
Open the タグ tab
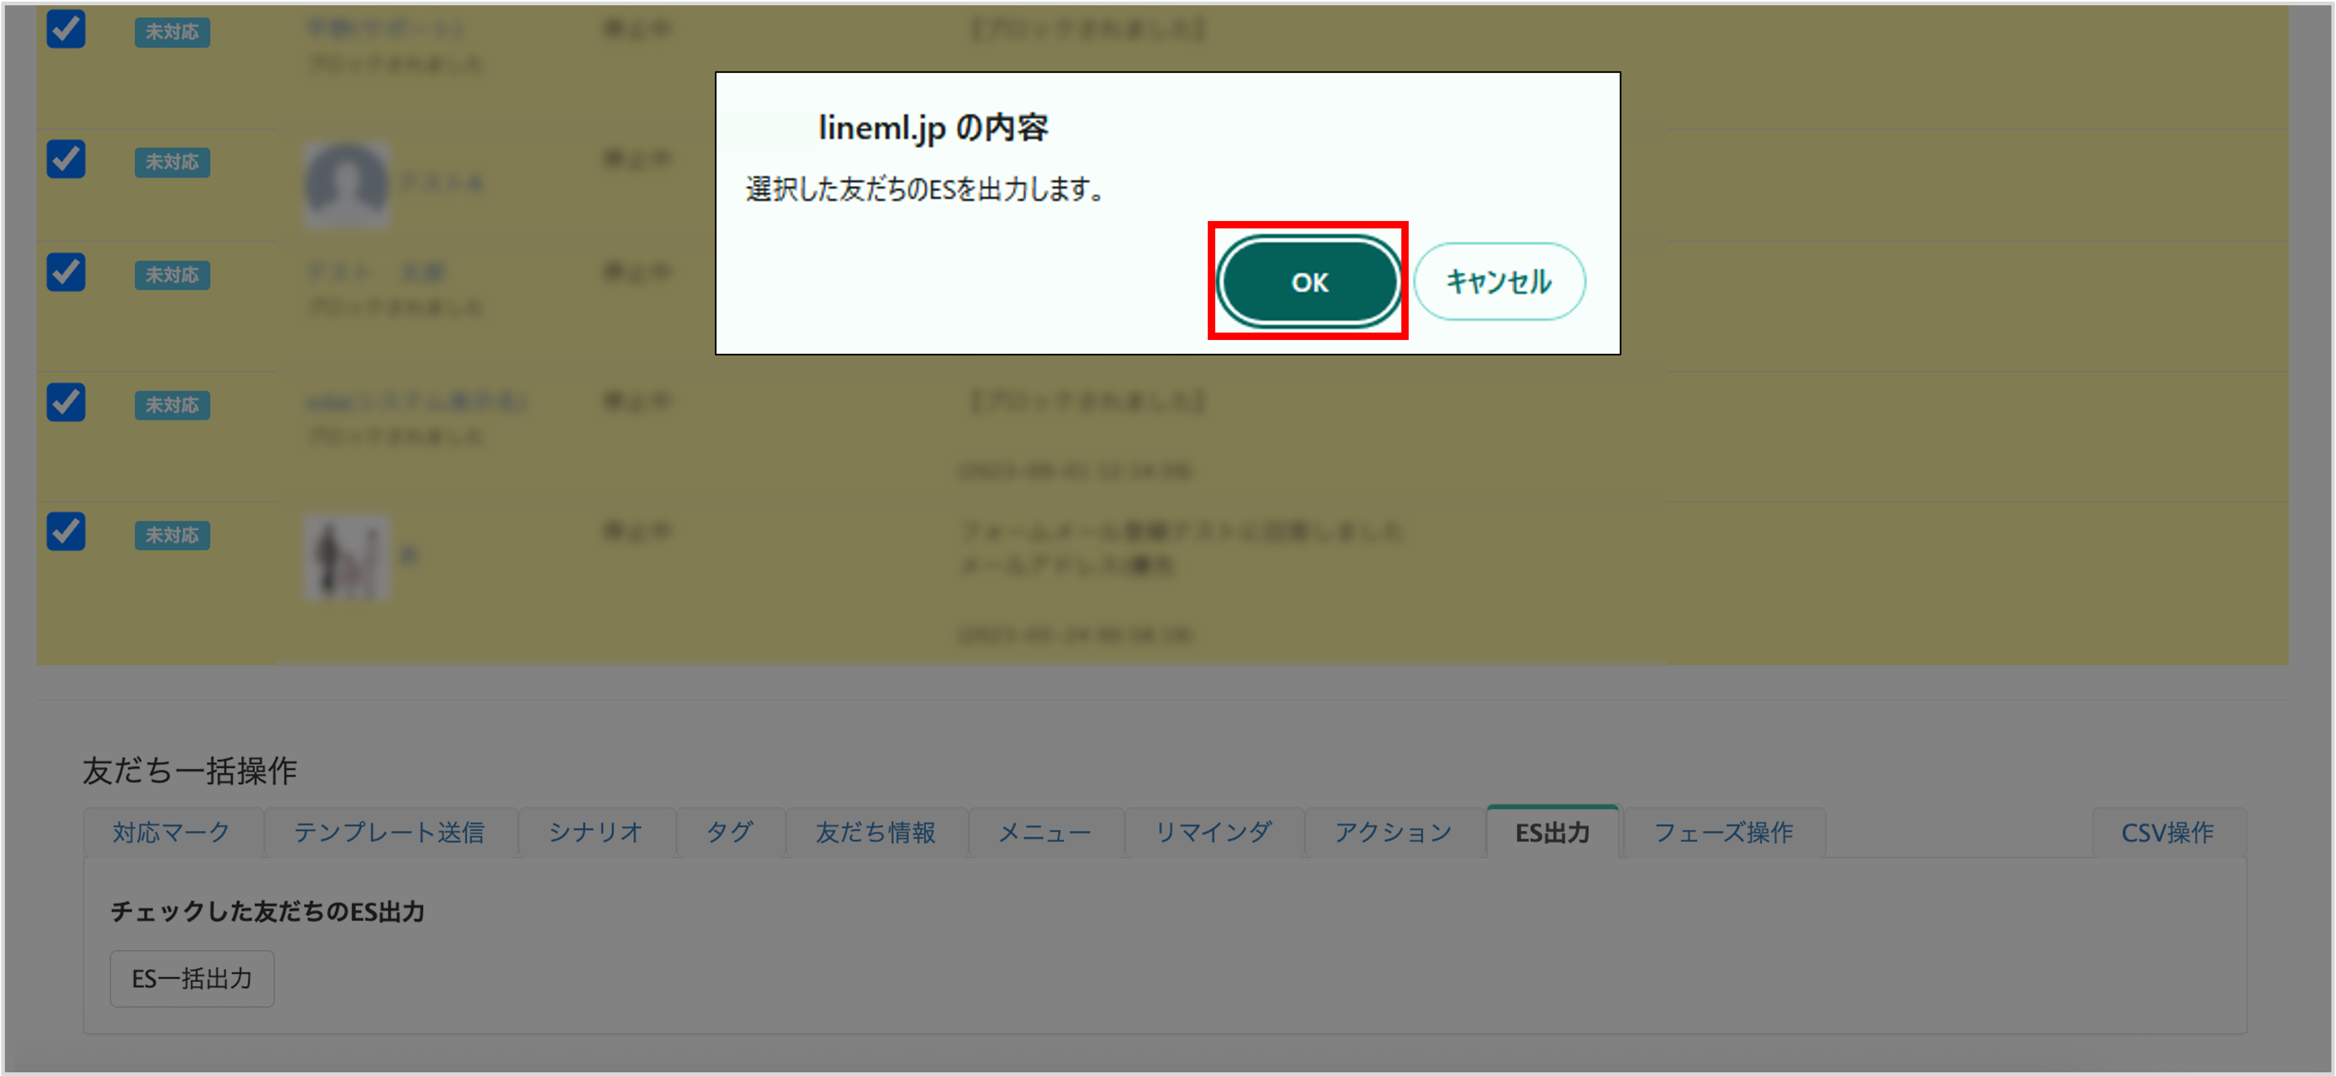tap(729, 832)
